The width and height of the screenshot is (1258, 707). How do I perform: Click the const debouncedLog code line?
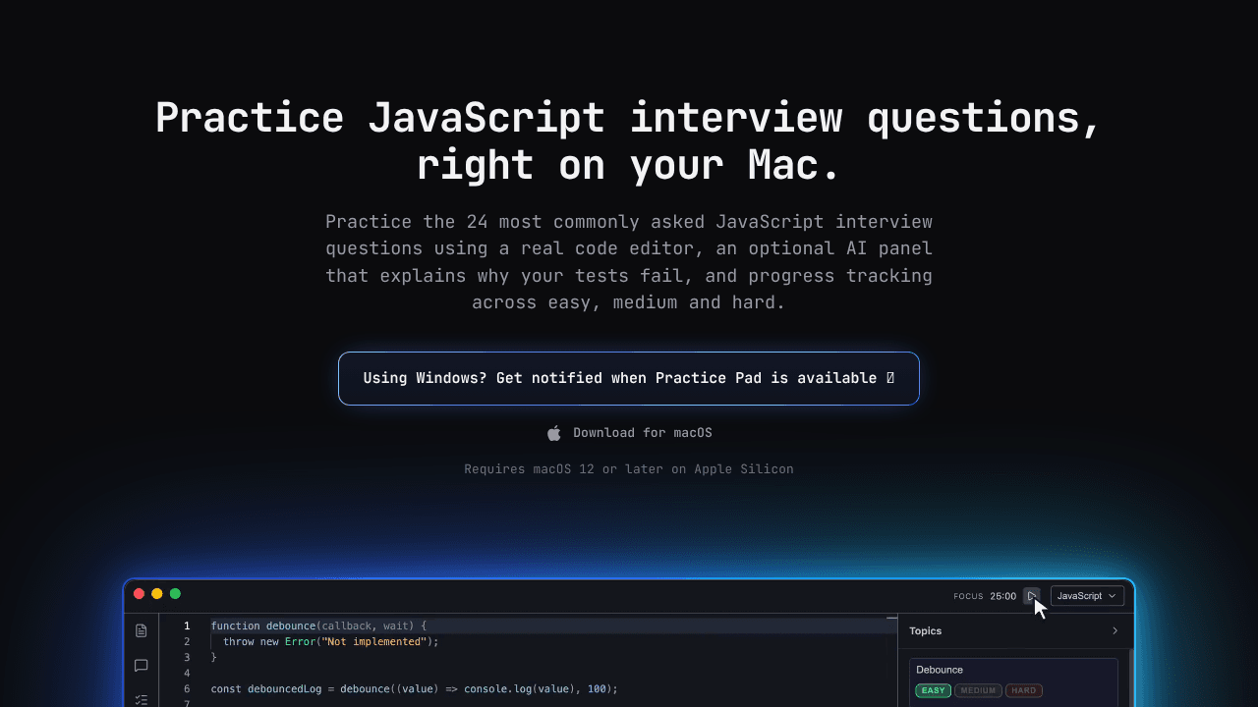[415, 689]
